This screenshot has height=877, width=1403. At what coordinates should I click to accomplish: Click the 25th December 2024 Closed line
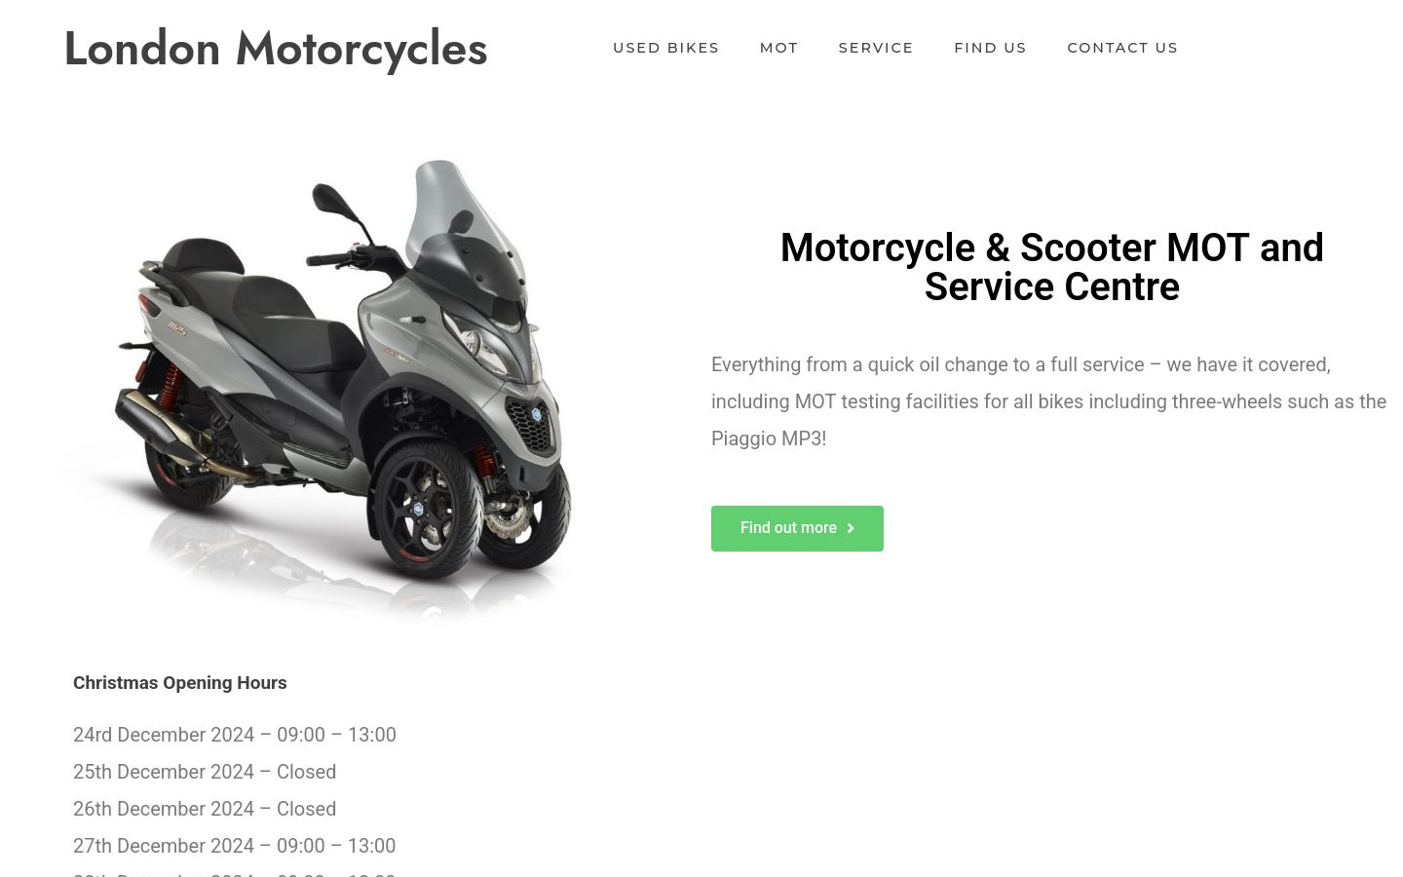pyautogui.click(x=205, y=772)
